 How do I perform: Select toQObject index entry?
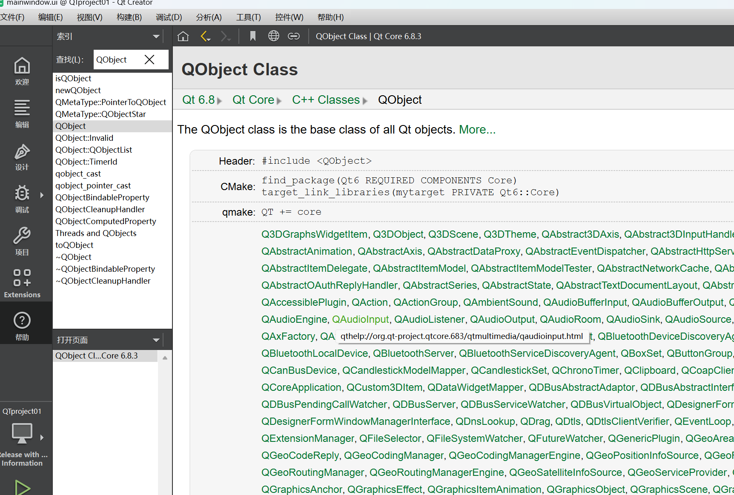point(112,245)
